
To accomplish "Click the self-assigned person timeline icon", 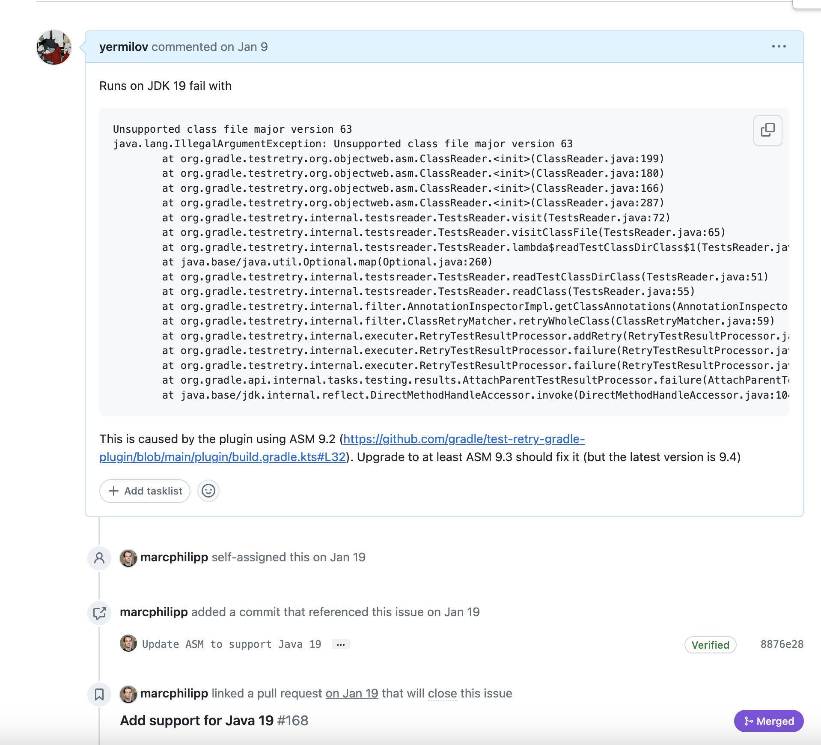I will pos(99,558).
